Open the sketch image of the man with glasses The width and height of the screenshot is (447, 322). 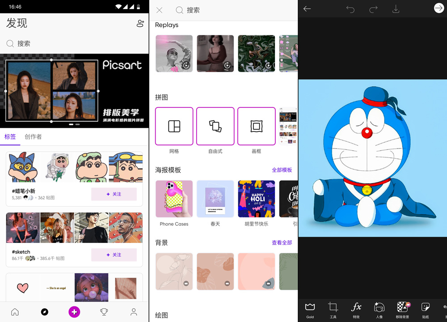pos(92,228)
